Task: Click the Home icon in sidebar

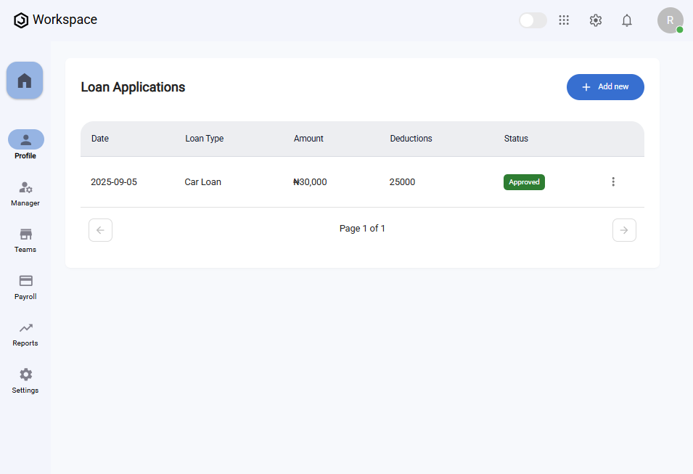Action: [x=25, y=81]
